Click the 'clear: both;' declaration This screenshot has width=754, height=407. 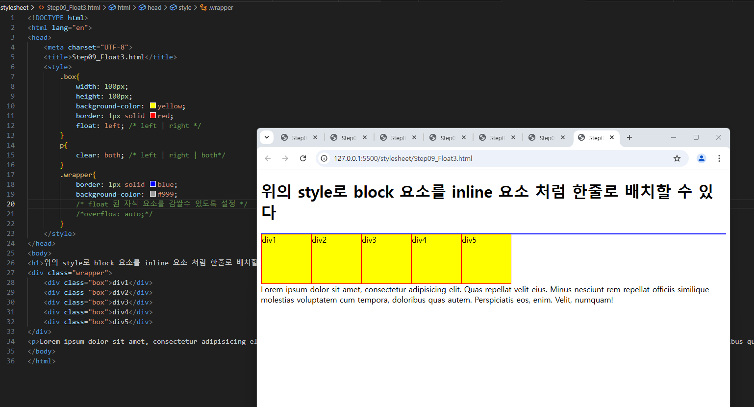point(100,155)
